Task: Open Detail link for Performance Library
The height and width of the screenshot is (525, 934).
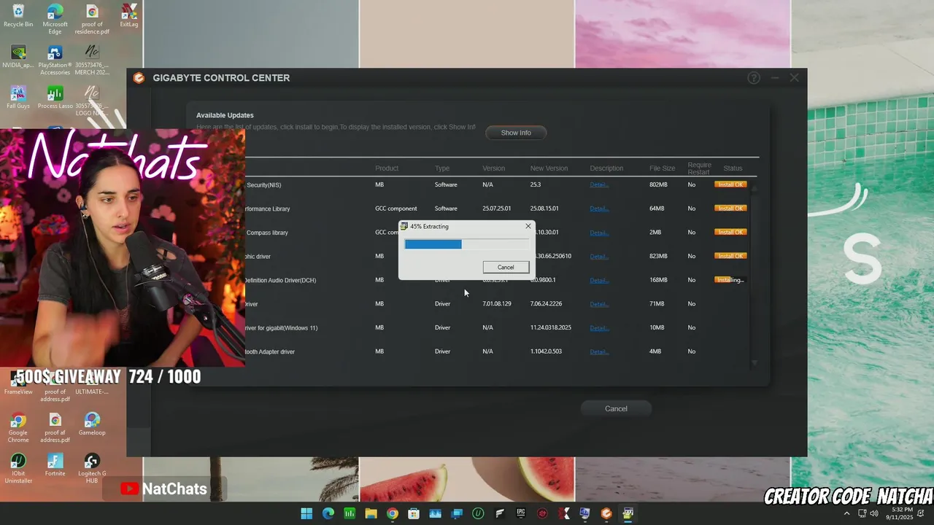Action: pos(599,209)
